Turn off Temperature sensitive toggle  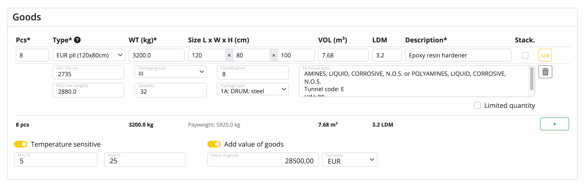pyautogui.click(x=21, y=144)
